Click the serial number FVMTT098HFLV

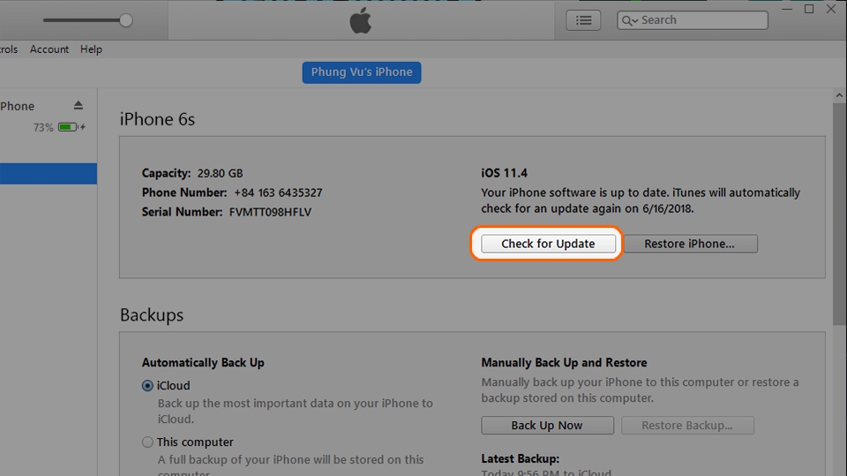click(270, 212)
